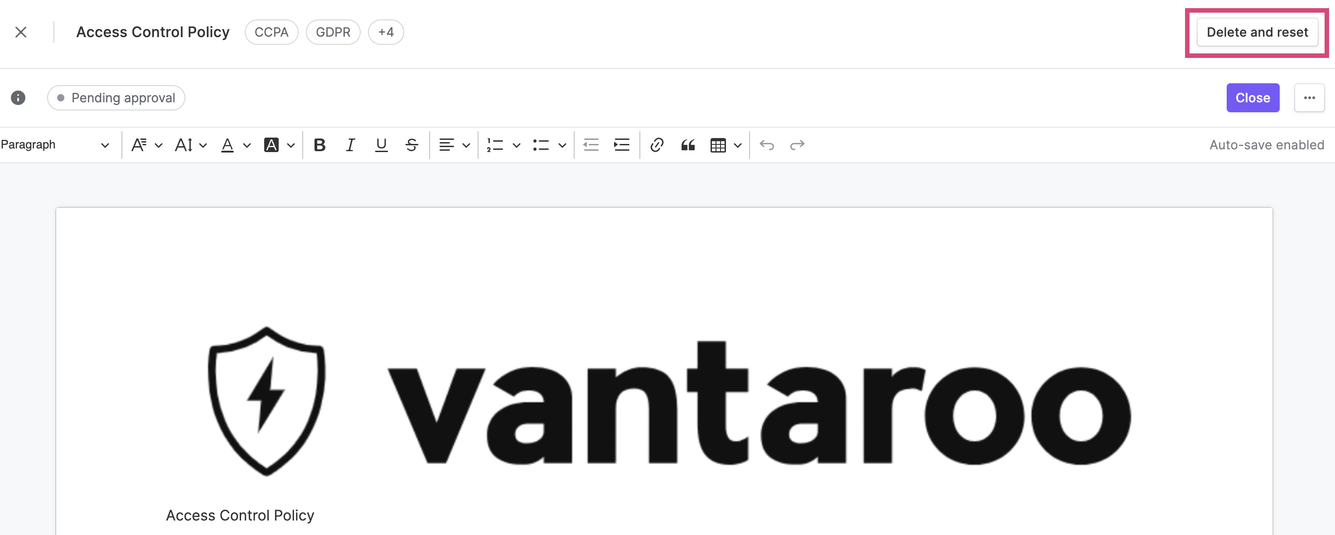
Task: Click the Strikethrough formatting icon
Action: (412, 144)
